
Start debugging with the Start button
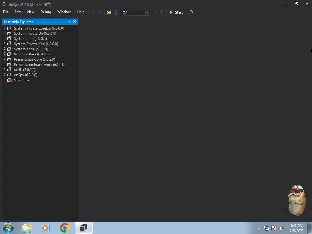coord(176,12)
